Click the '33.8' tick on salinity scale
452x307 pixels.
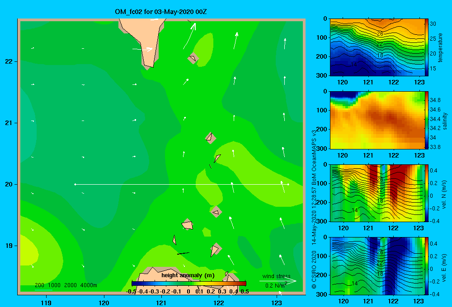coord(435,147)
